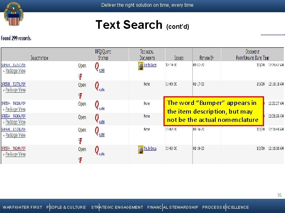Click the update time 12:21:56 AM
285x213 pixels.
276,116
